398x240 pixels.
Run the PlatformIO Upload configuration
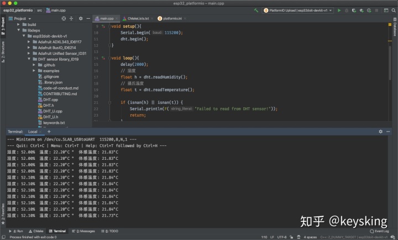click(339, 11)
